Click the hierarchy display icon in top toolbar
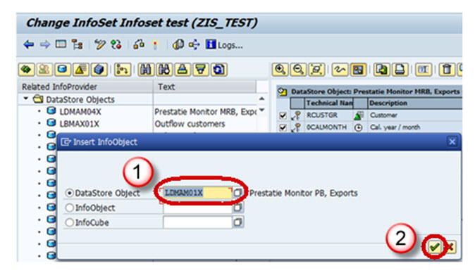Screen dimensions: 475x273 point(78,45)
